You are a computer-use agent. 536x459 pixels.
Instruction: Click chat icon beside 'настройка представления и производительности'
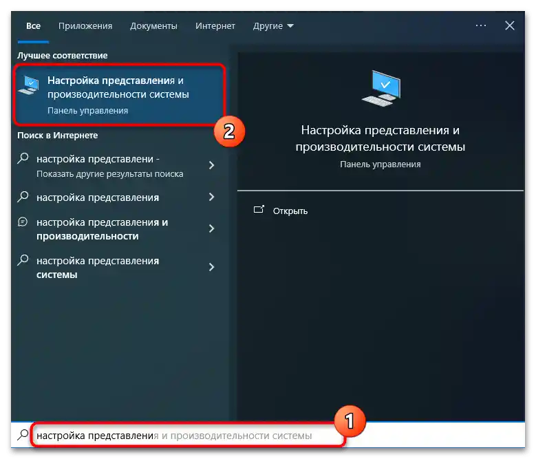[x=23, y=222]
